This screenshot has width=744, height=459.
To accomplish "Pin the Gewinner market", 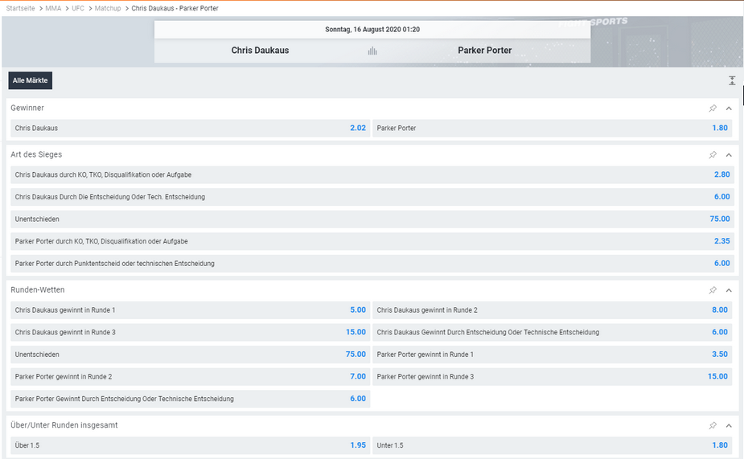I will [x=713, y=109].
